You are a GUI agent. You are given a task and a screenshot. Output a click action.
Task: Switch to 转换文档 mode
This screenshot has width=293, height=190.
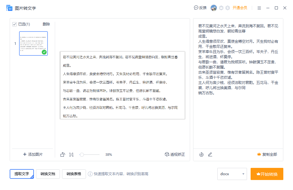tap(48, 174)
